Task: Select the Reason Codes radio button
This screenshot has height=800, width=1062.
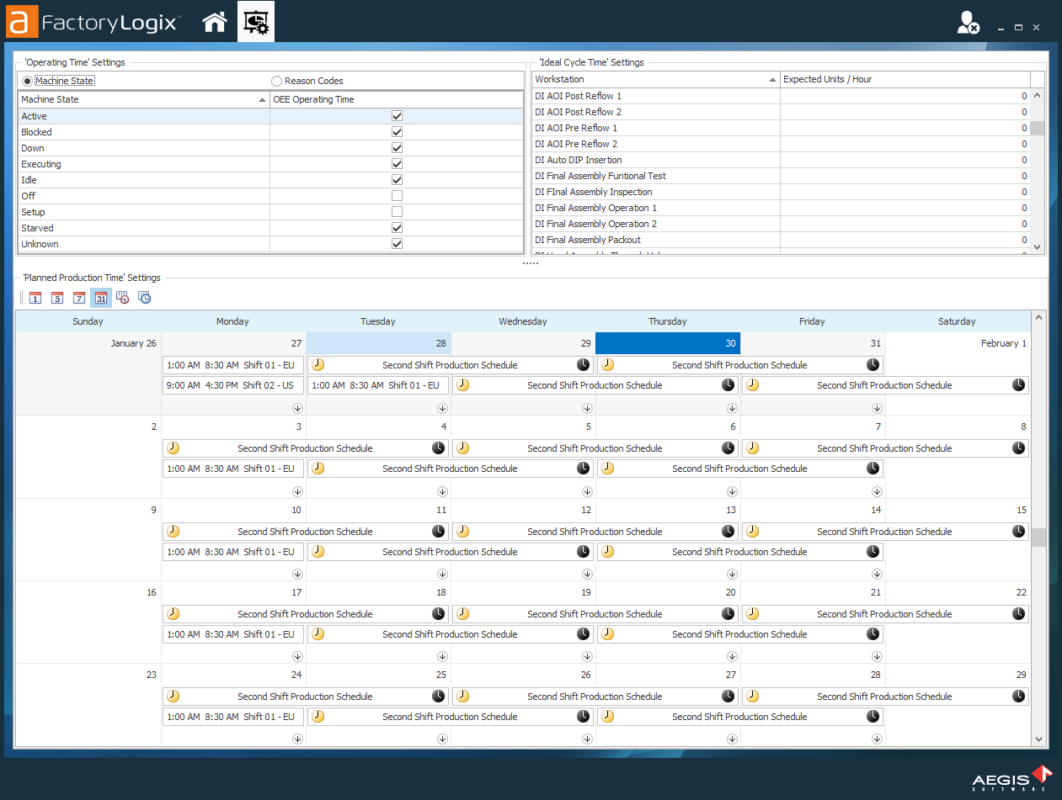Action: point(277,81)
